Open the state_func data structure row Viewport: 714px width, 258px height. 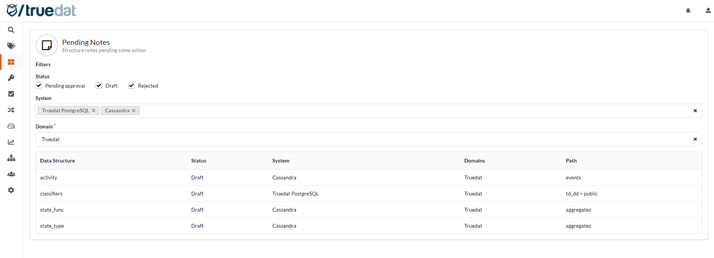pos(52,210)
